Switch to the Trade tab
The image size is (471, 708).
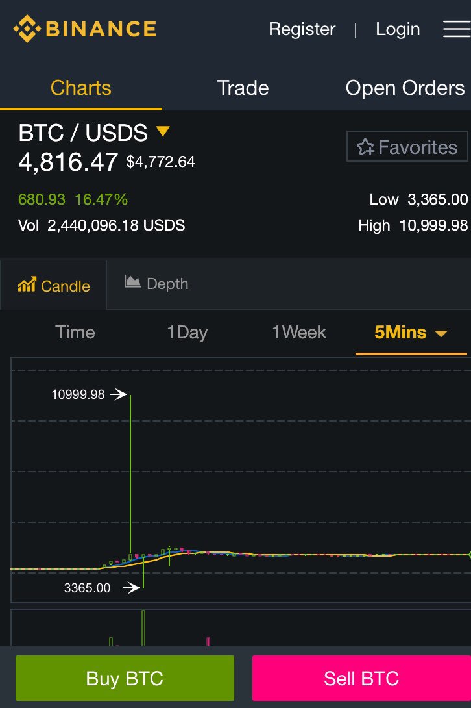[x=243, y=88]
